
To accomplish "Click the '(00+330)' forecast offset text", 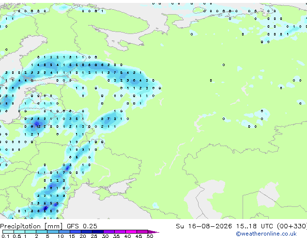I will click(292, 226).
